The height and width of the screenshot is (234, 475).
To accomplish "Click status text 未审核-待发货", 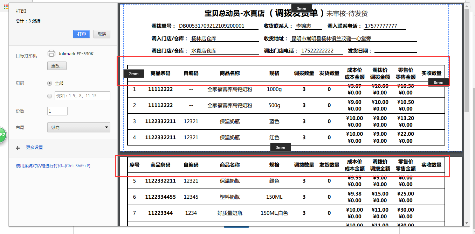I will [x=347, y=14].
